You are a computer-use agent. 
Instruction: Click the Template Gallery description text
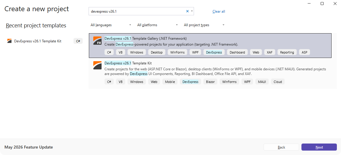click(x=171, y=44)
